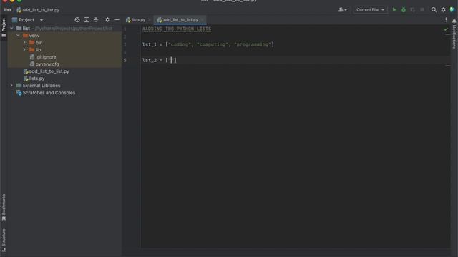Collapse the list project root node

11,29
